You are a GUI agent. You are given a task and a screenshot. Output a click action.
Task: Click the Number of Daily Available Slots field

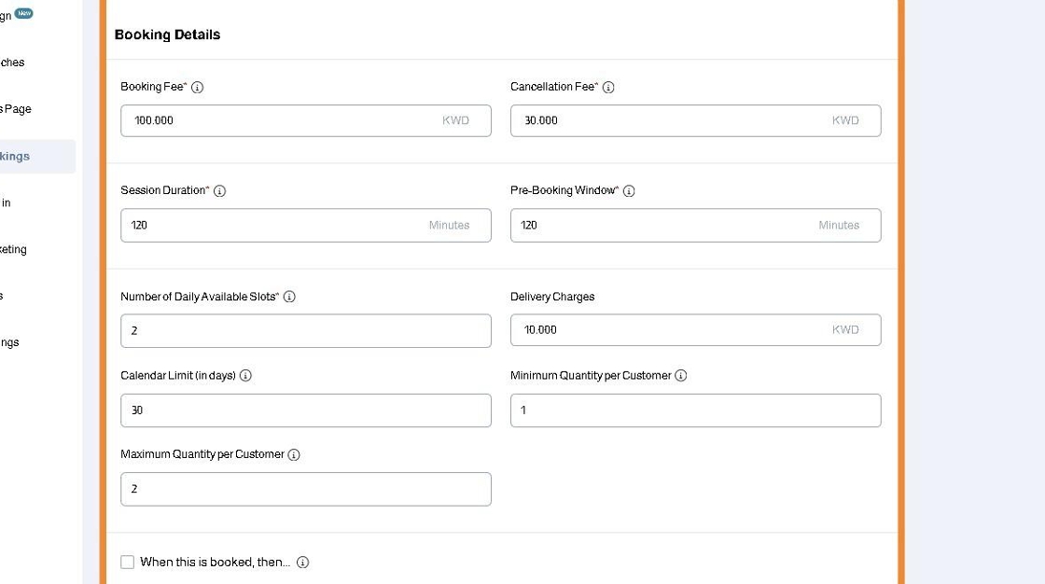click(305, 331)
